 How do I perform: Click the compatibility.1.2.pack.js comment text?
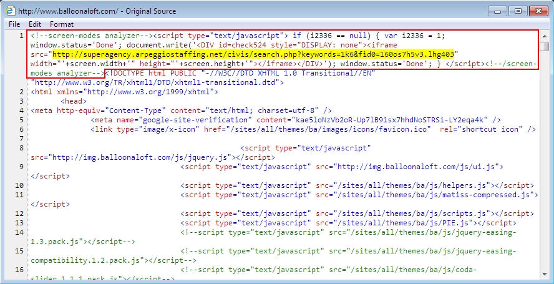click(x=114, y=260)
